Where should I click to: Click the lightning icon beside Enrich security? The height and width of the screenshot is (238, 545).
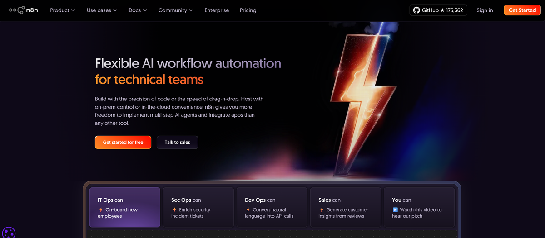174,210
